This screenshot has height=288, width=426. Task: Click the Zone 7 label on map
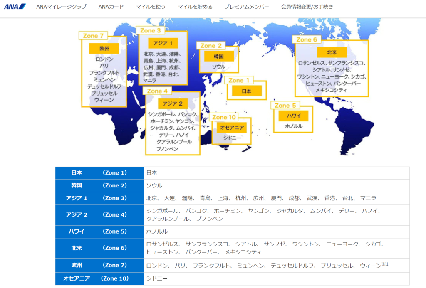point(93,36)
